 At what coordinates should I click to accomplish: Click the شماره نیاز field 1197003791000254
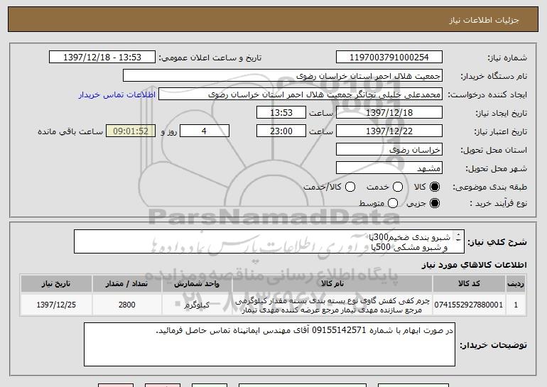(389, 58)
